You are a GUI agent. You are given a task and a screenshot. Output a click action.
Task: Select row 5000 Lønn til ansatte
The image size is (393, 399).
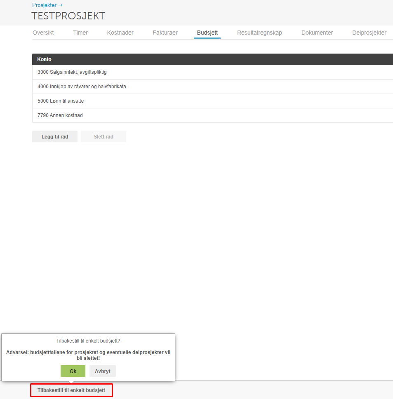[x=212, y=101]
